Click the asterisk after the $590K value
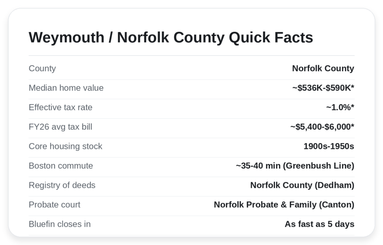Screen dimensions: 383x245 352,86
